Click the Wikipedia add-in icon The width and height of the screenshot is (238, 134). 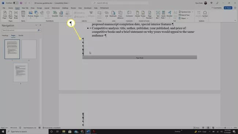coord(91,14)
